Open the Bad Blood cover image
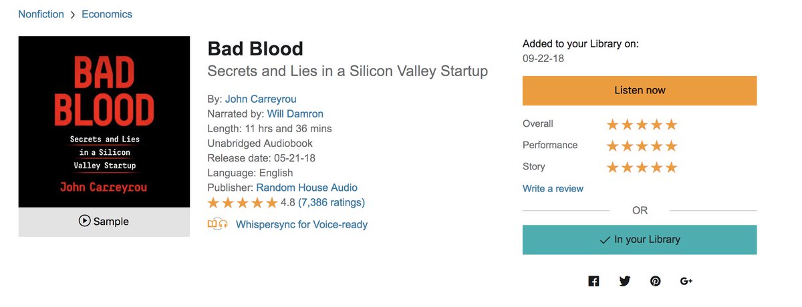The width and height of the screenshot is (802, 307). (x=104, y=121)
